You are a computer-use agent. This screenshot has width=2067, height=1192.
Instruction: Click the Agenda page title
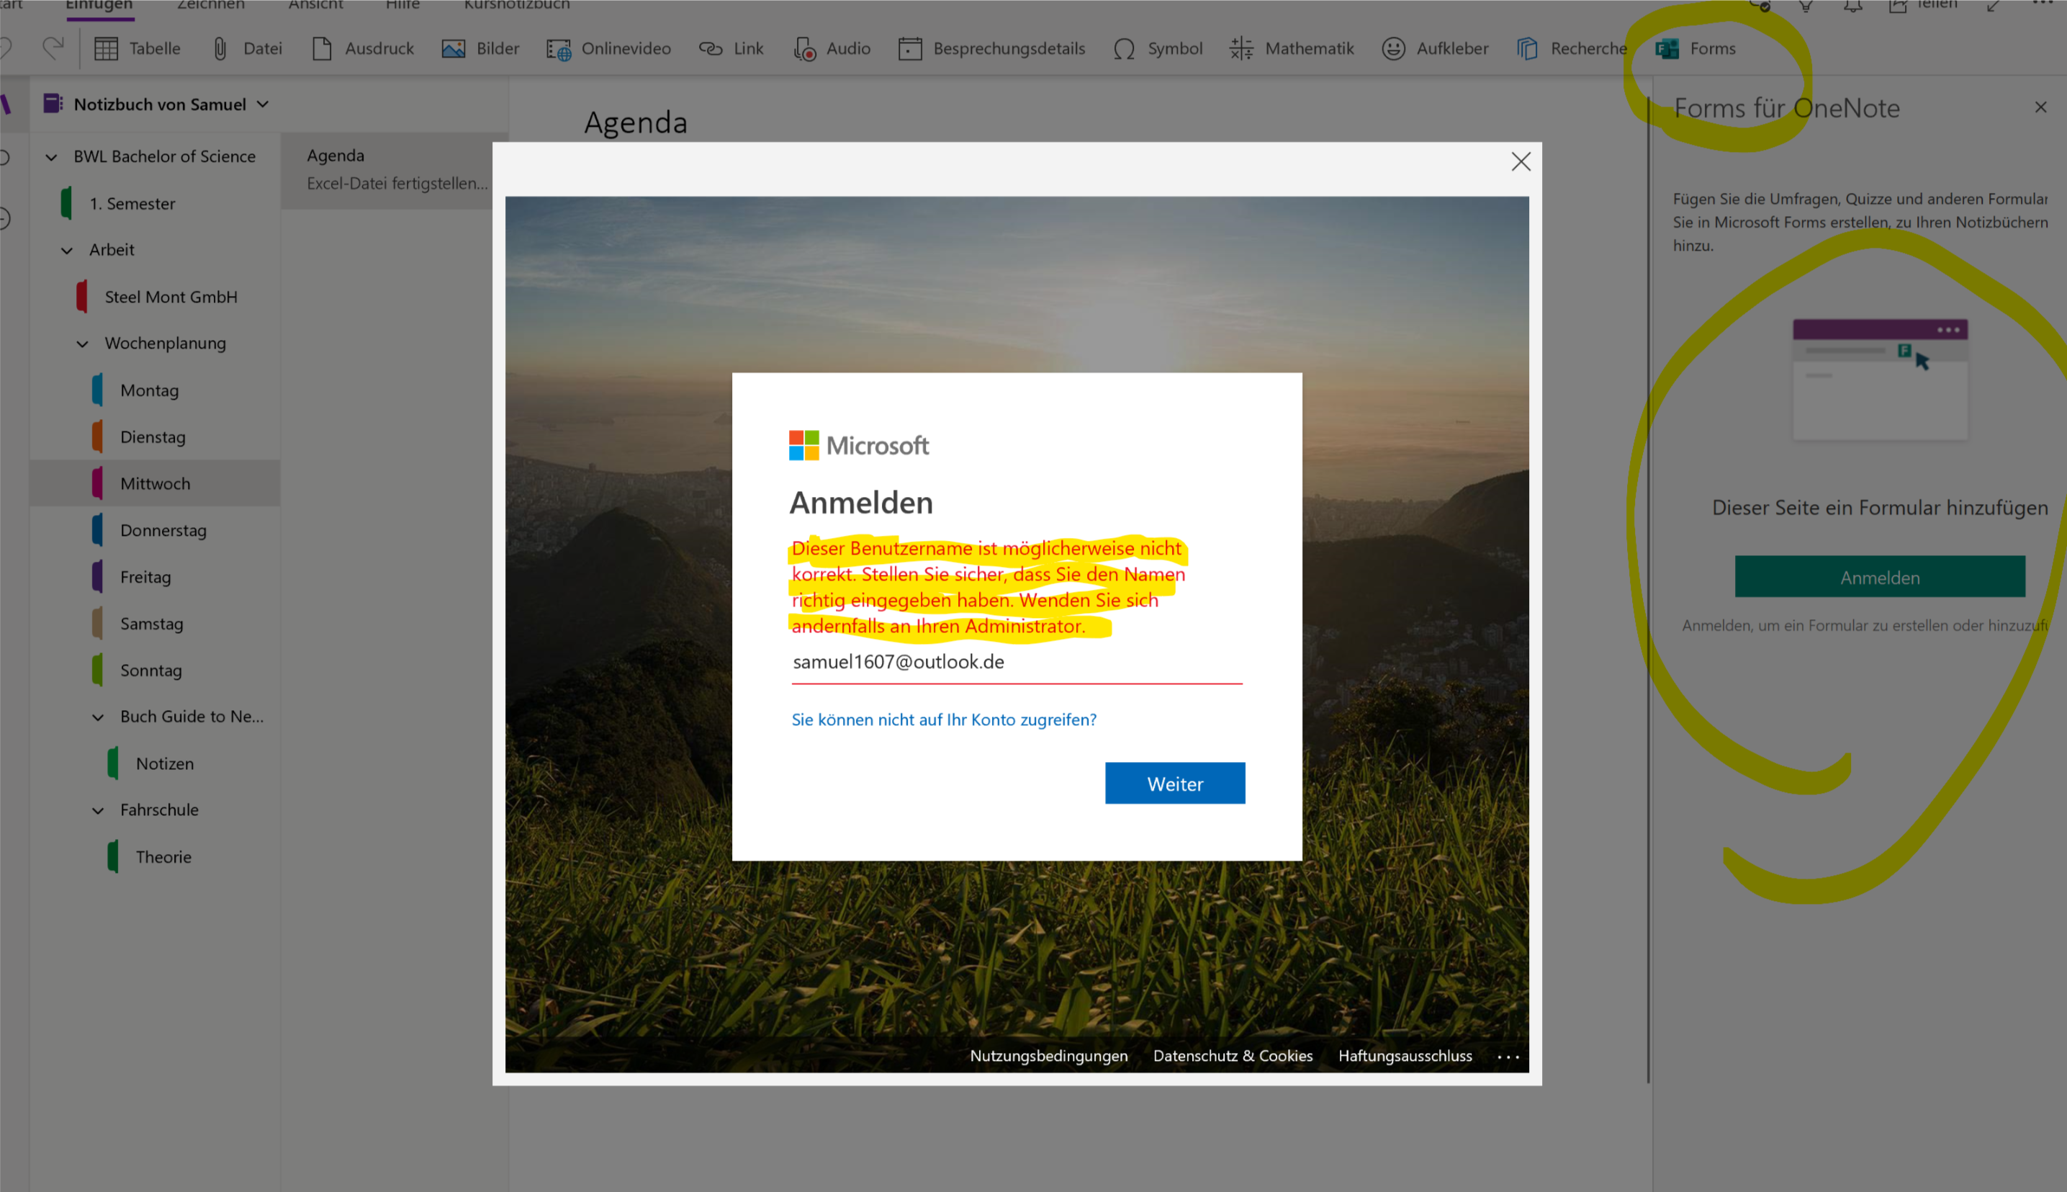(x=636, y=122)
